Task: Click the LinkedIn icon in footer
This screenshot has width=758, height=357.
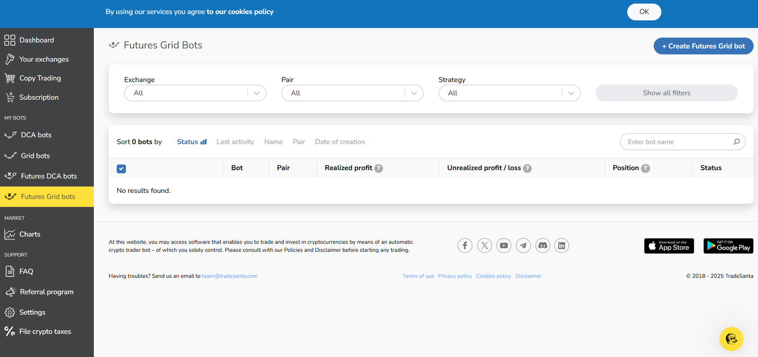Action: [561, 245]
